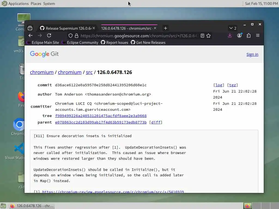Open the recent browsing view icon
The image size is (279, 209).
pos(30,28)
